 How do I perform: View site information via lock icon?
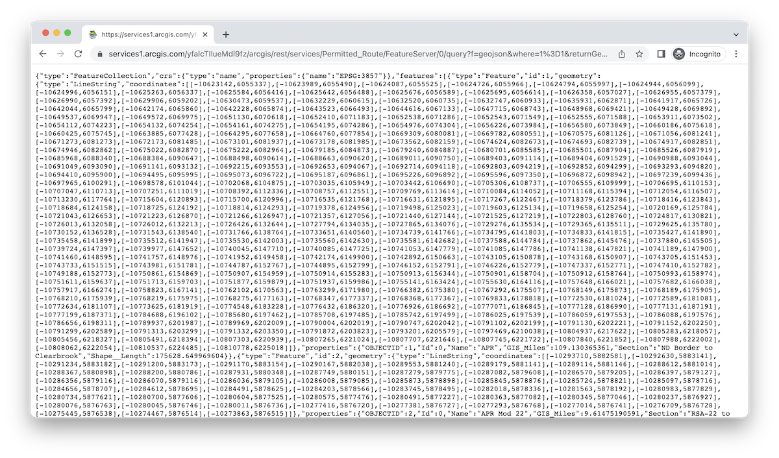(100, 54)
